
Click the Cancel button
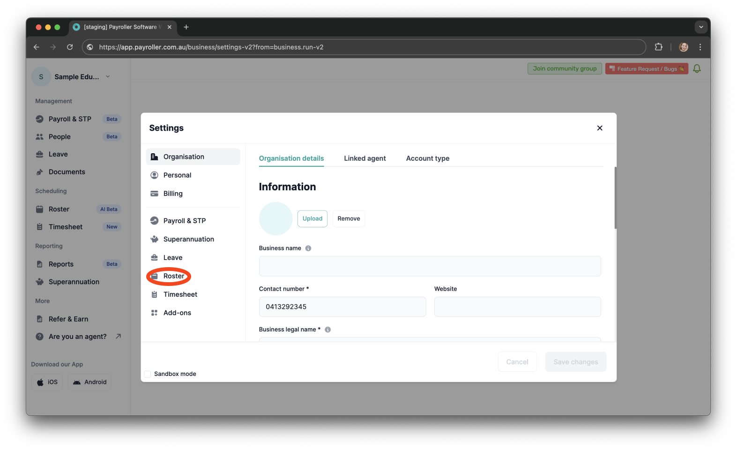tap(517, 362)
